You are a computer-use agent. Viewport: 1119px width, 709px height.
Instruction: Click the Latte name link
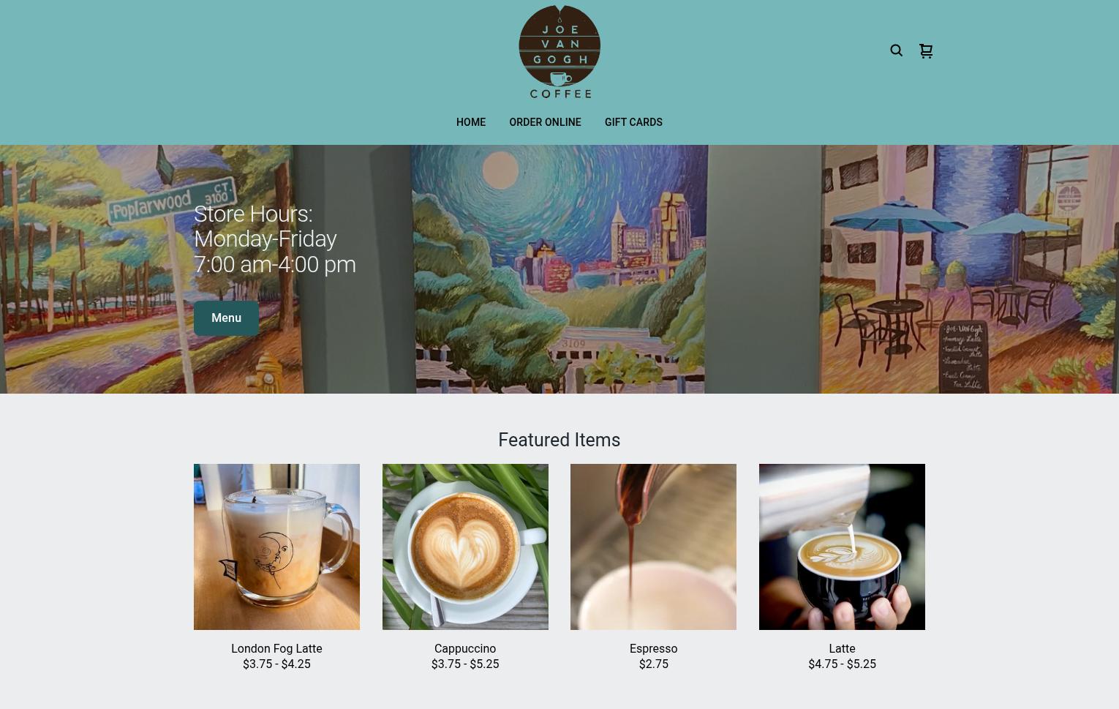point(842,648)
